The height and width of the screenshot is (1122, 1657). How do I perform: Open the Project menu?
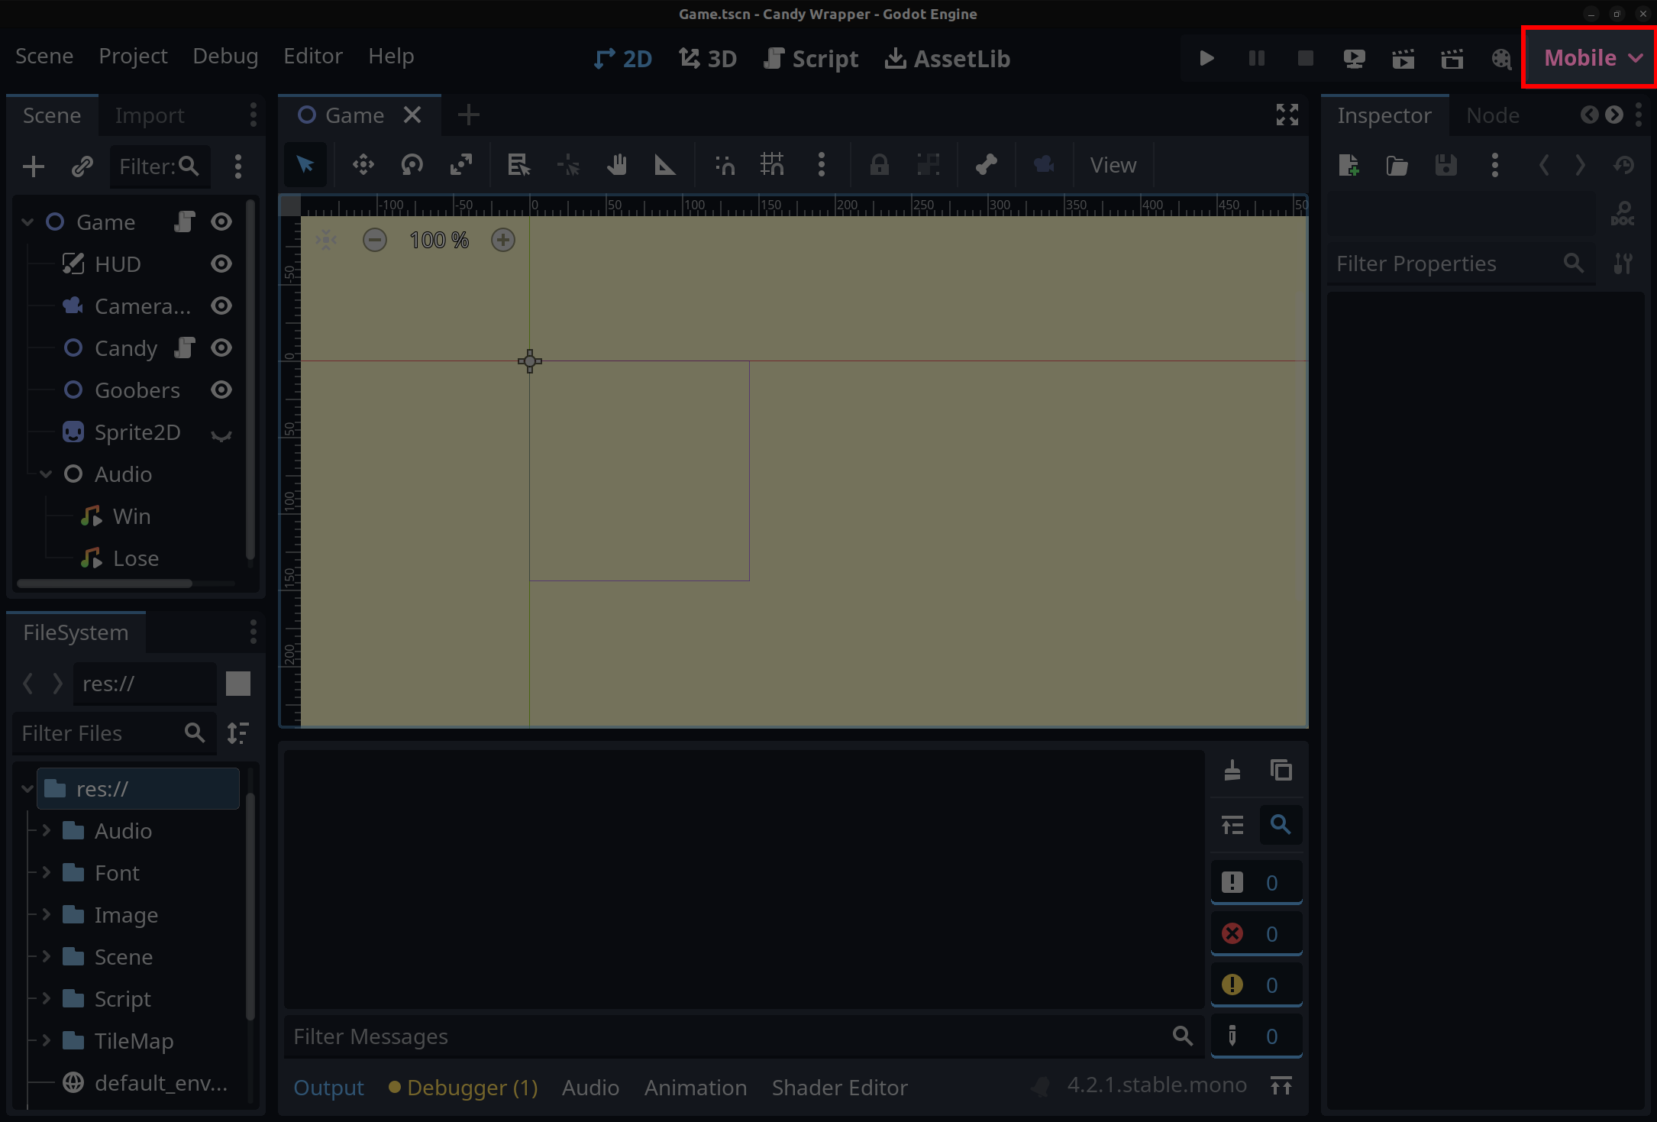tap(133, 55)
